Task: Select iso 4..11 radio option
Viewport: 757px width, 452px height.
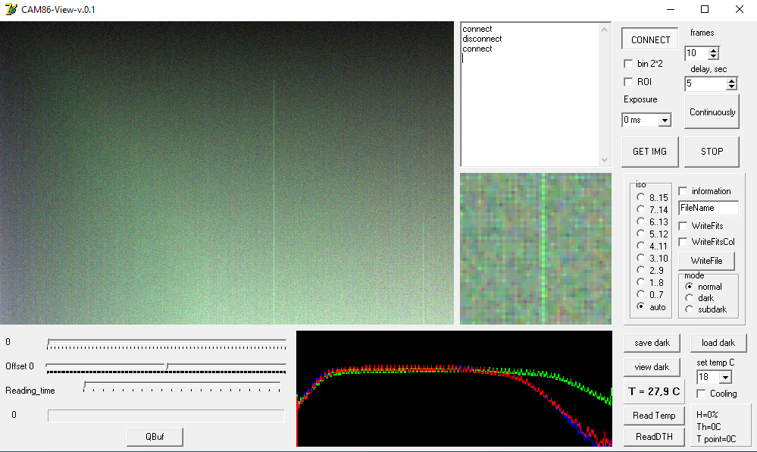Action: click(x=640, y=246)
